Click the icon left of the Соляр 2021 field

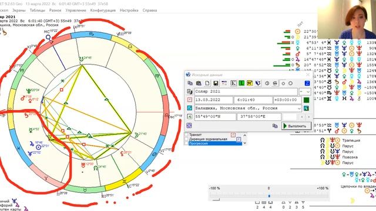(189, 91)
